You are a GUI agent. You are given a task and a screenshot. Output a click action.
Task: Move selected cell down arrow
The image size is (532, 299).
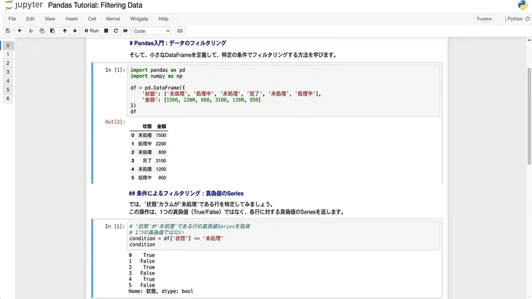pos(75,31)
